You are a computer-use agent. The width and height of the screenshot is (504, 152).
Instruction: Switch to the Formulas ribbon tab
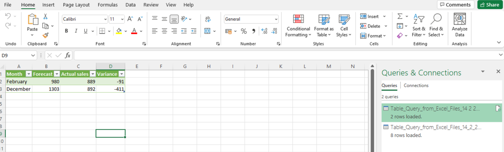pyautogui.click(x=107, y=5)
